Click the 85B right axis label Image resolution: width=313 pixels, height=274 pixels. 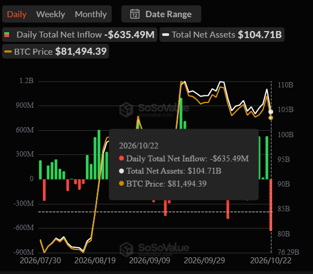pos(283,209)
